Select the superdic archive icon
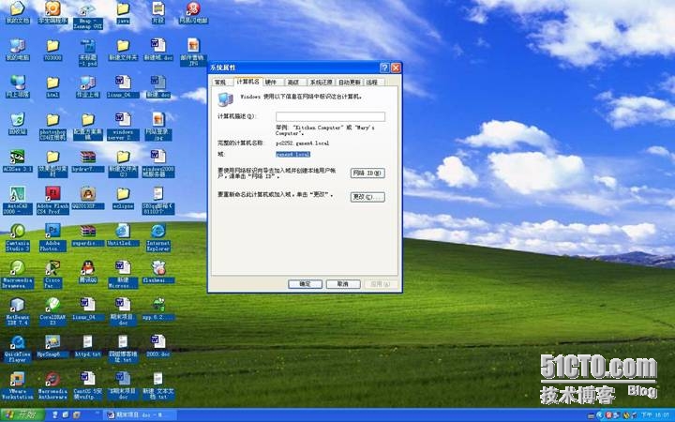 tap(88, 235)
